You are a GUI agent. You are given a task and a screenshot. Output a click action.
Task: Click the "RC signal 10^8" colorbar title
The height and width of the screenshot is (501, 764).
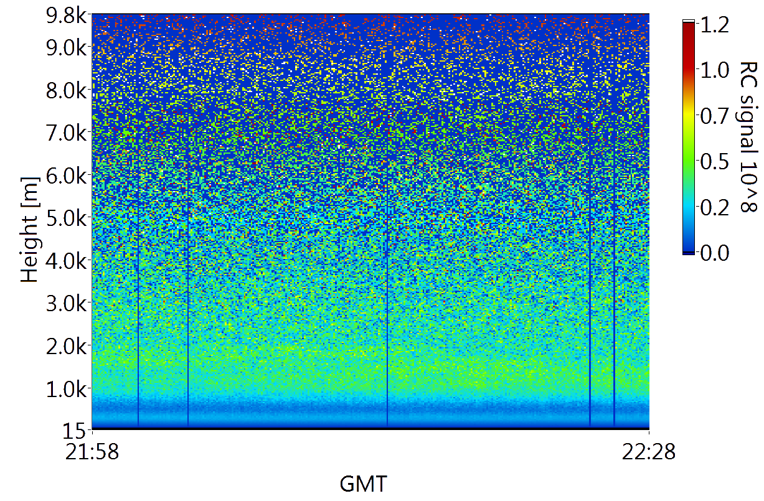[x=747, y=137]
